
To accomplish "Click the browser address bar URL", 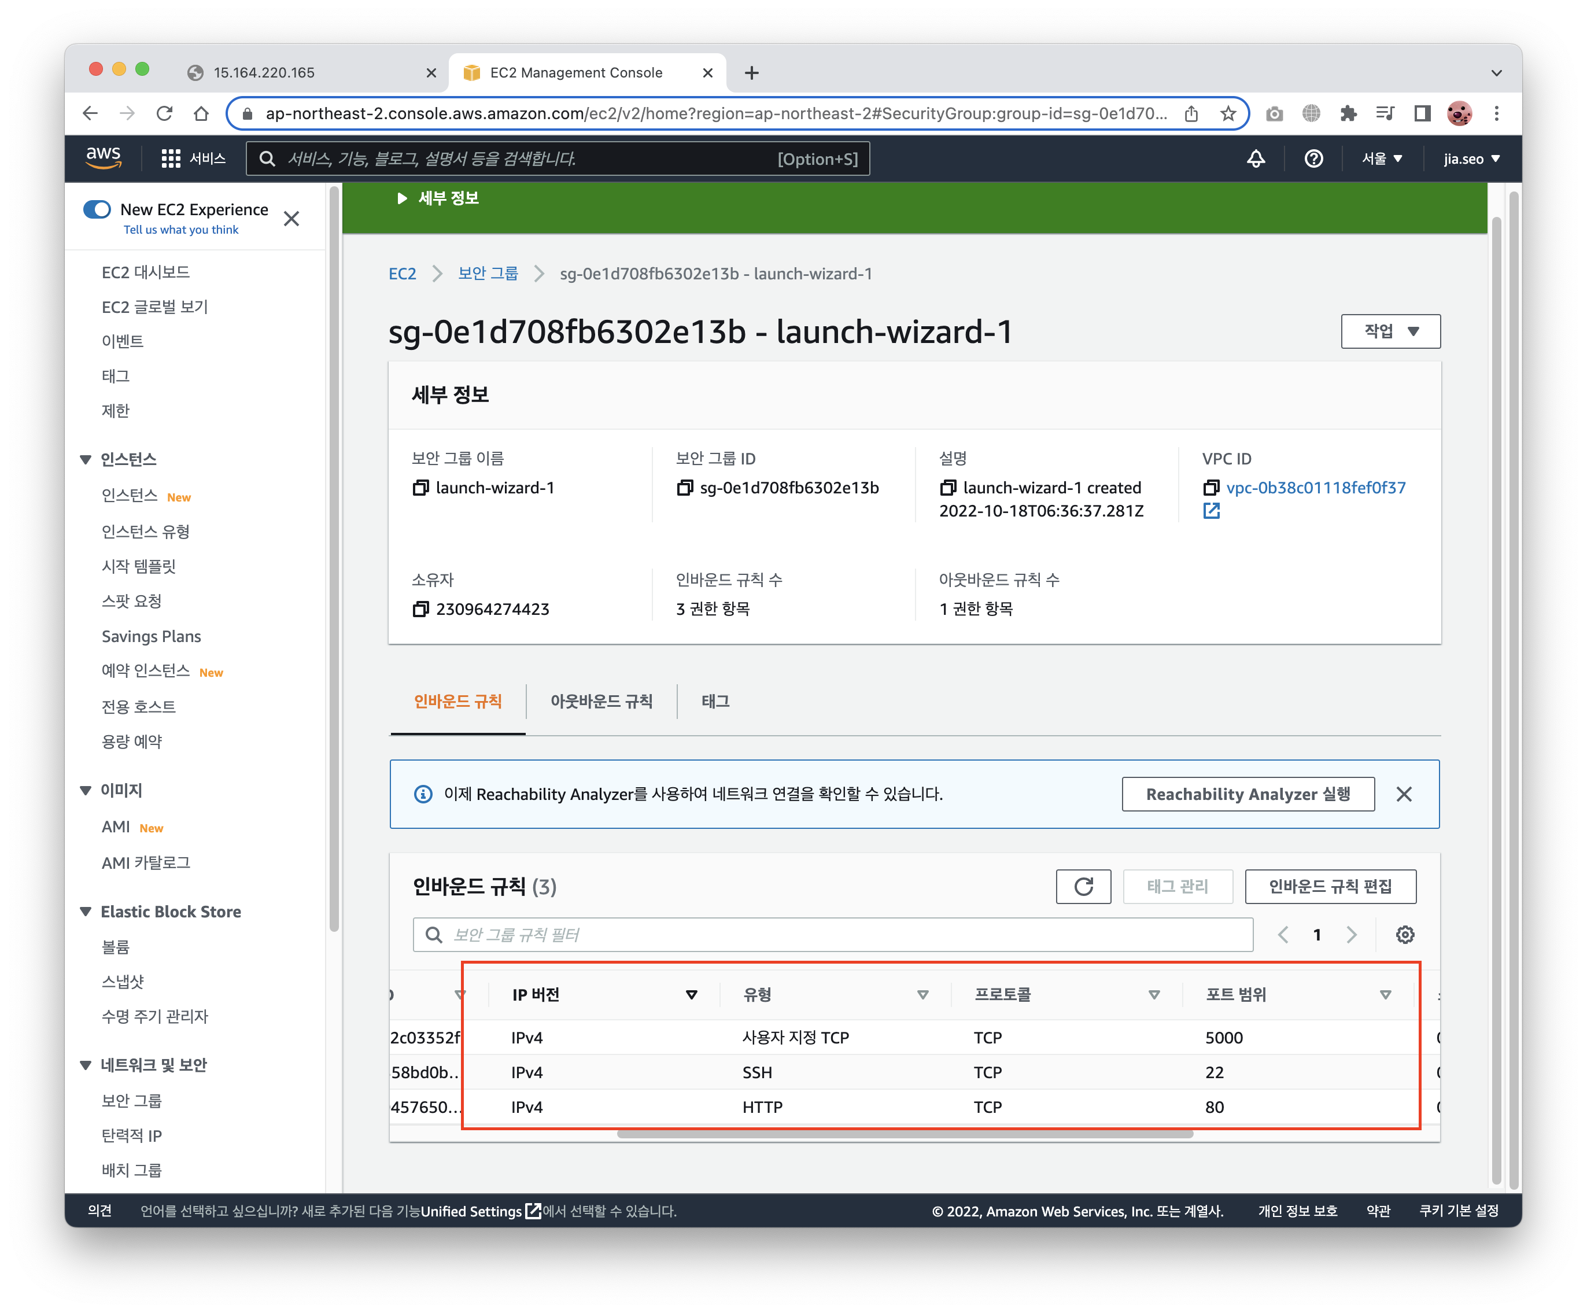I will pyautogui.click(x=715, y=113).
